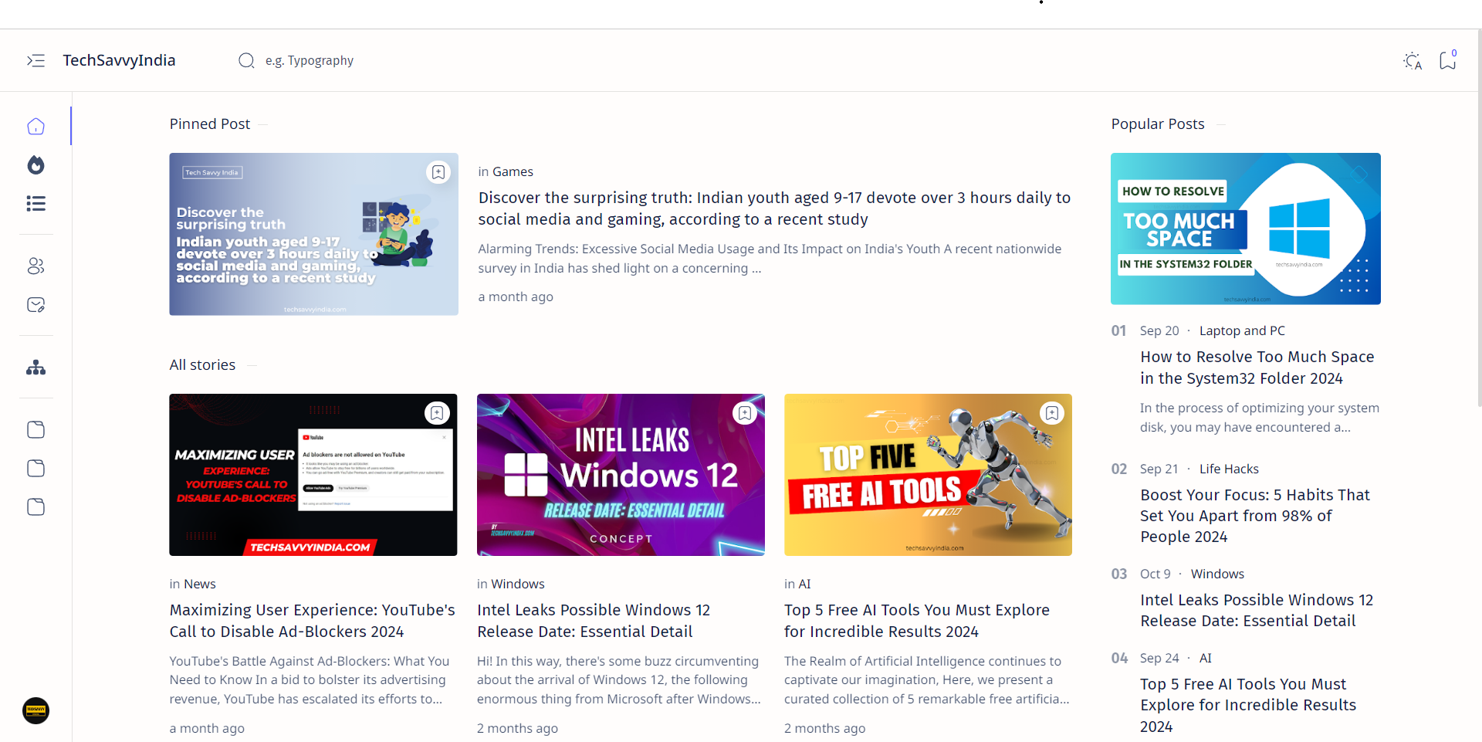This screenshot has height=742, width=1482.
Task: Open the contact envelope sidebar icon
Action: (x=36, y=305)
